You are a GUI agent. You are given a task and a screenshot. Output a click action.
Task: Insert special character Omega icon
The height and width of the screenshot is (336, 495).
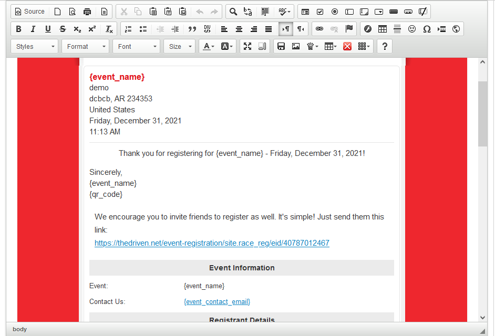427,29
